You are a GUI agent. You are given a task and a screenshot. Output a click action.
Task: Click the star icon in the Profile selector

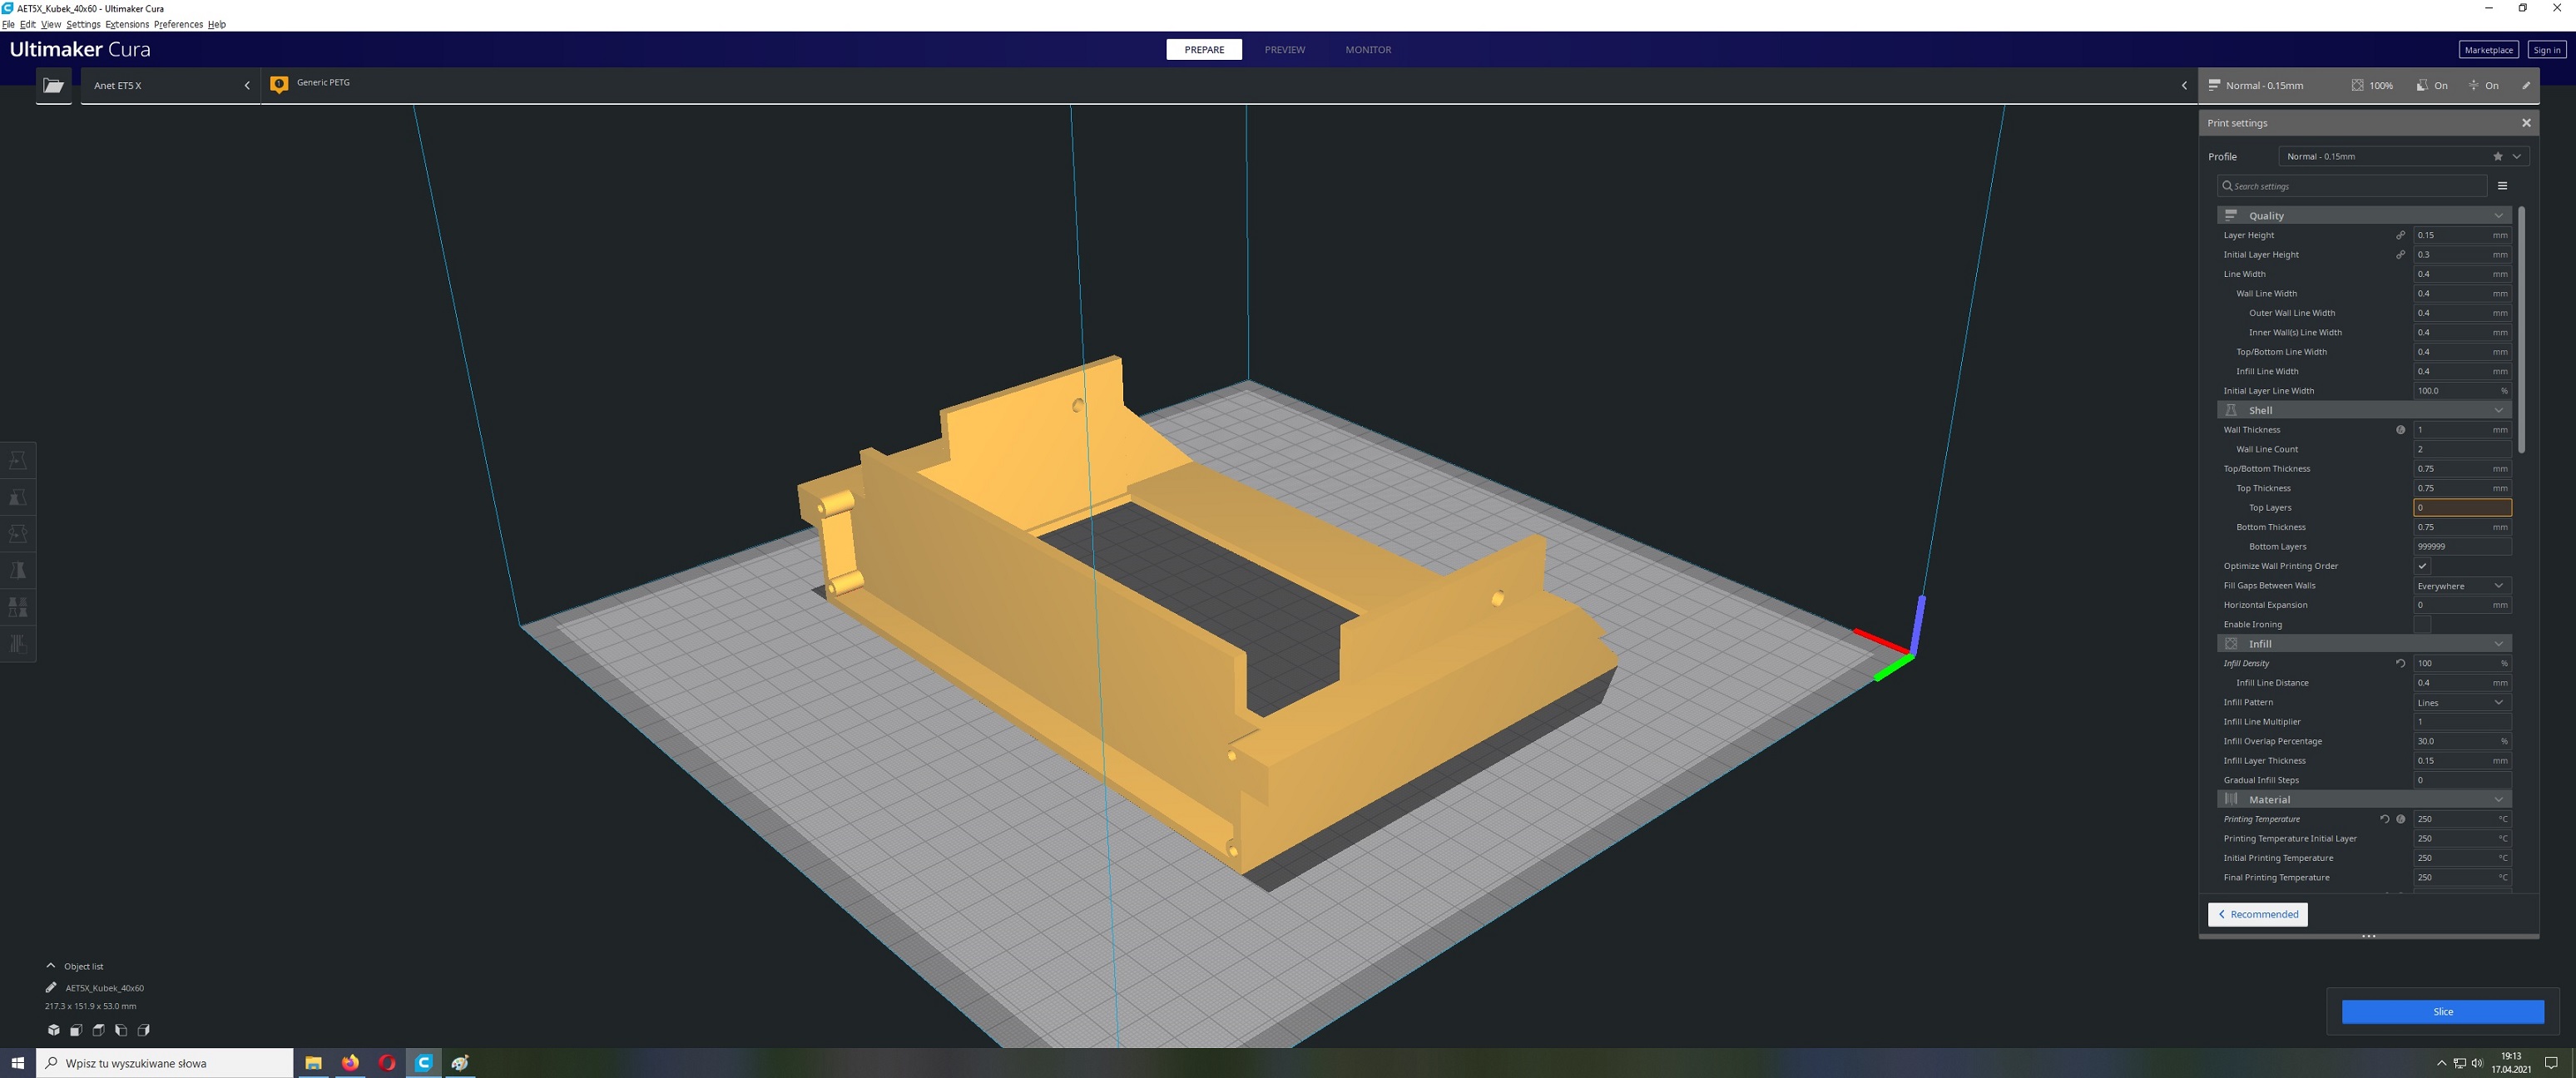click(x=2498, y=157)
